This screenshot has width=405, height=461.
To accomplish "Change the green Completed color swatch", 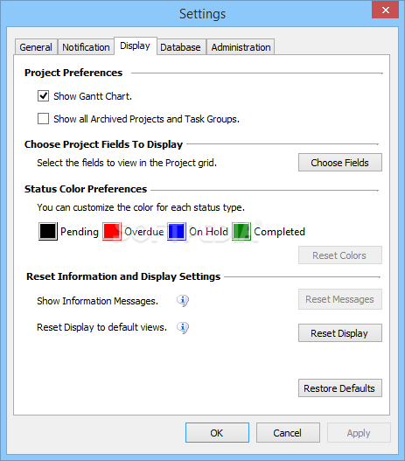I will coord(241,232).
